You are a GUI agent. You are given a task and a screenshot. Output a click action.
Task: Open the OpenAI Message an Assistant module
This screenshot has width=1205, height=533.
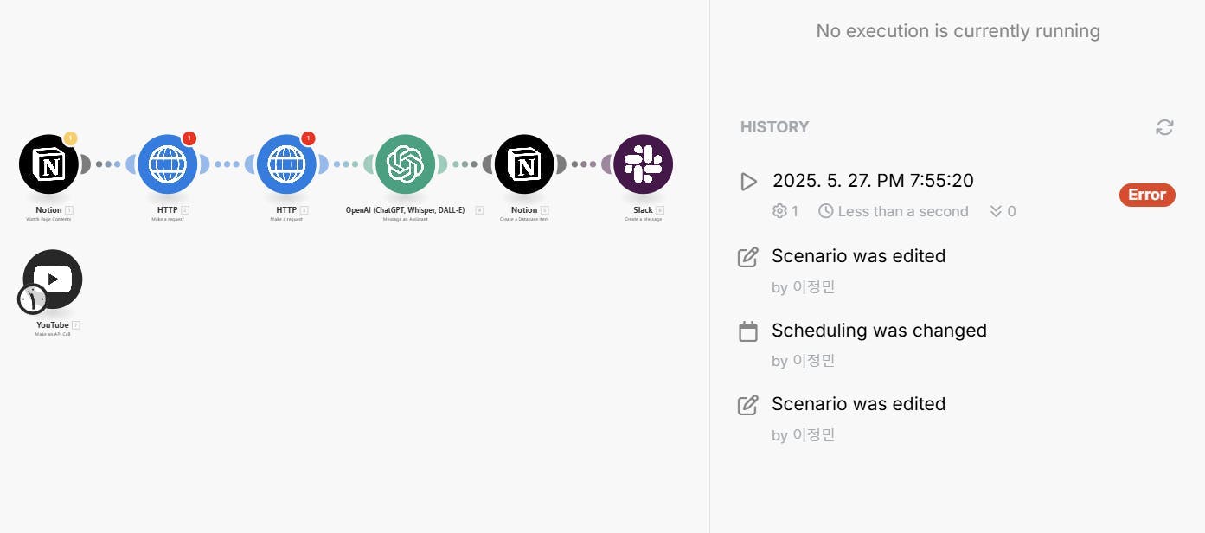pos(405,164)
